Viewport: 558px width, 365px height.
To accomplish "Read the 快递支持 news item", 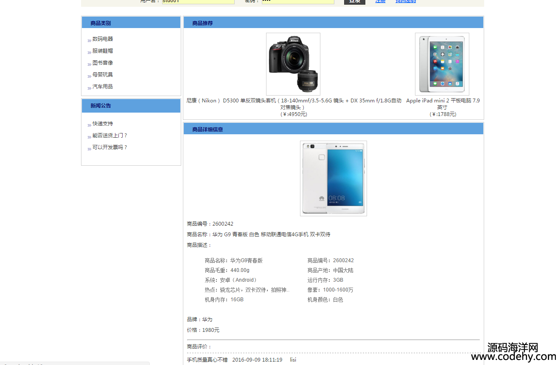I will pyautogui.click(x=103, y=124).
